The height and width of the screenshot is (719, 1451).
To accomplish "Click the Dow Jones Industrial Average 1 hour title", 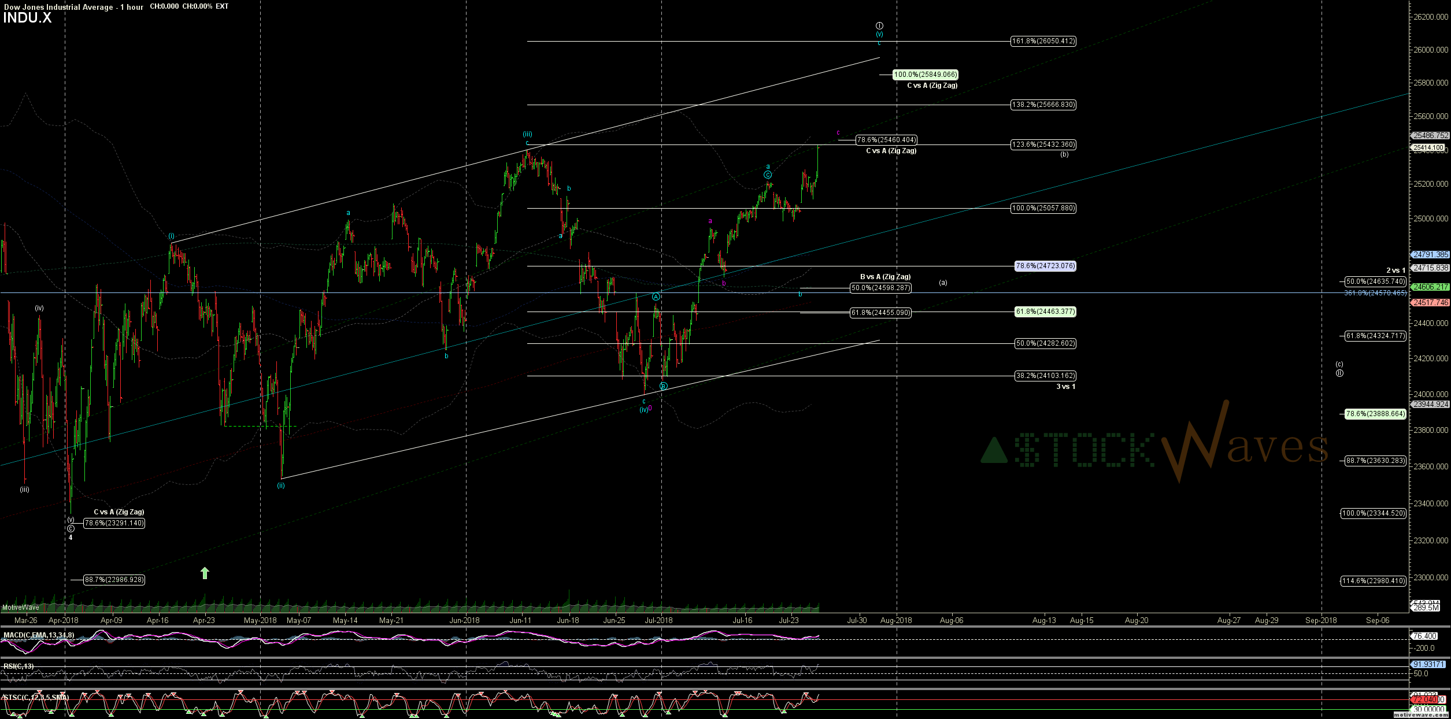I will click(x=73, y=7).
